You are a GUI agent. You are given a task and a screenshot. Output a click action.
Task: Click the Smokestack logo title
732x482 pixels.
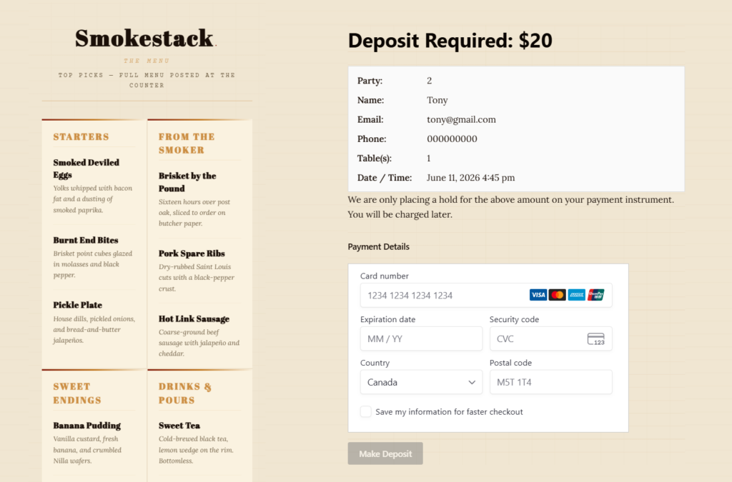[145, 39]
